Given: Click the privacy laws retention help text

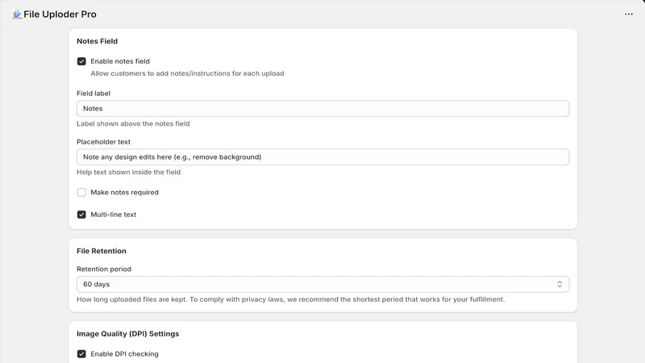Looking at the screenshot, I should point(290,299).
